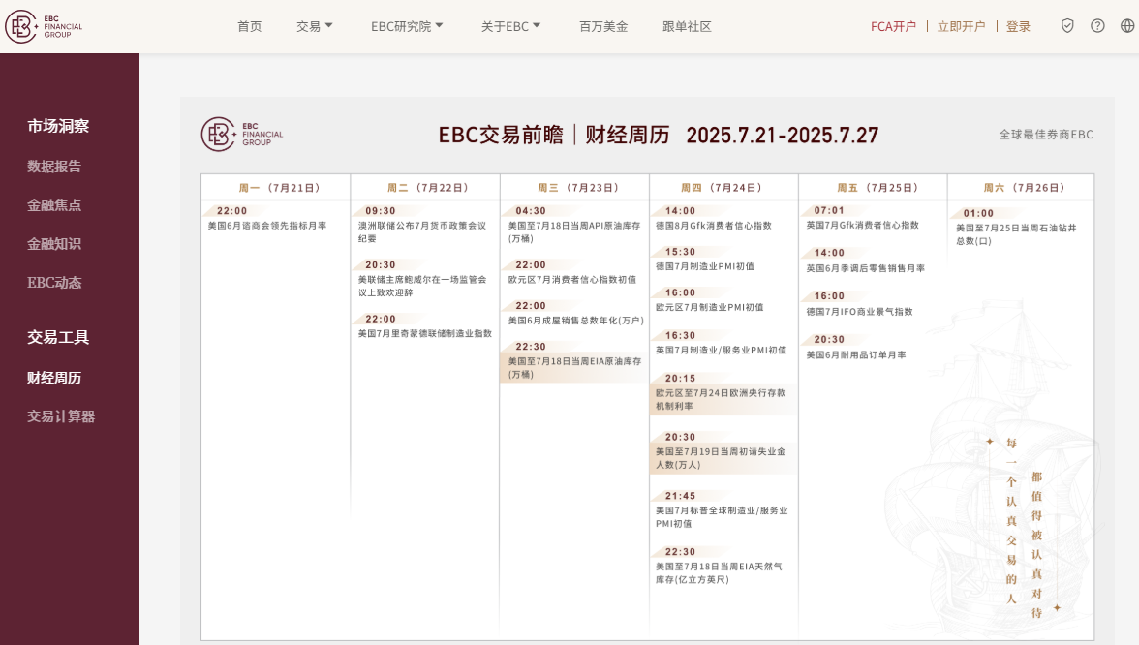
Task: Click the 英国6月季调后零售销售月率 entry
Action: point(865,269)
